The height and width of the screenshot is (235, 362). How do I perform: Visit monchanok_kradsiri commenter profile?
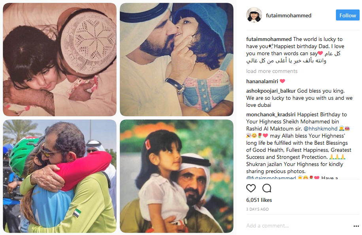(271, 114)
